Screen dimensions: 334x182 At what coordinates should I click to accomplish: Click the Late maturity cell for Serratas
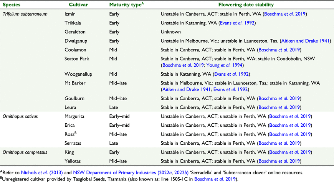[114, 143]
